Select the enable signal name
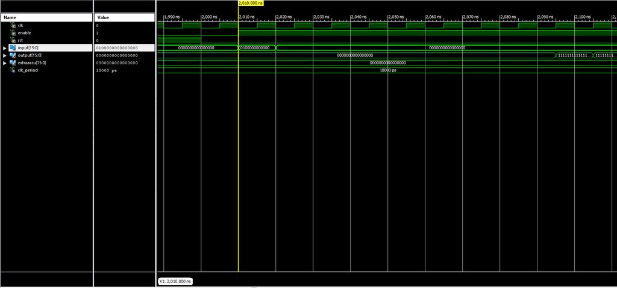This screenshot has height=288, width=617. pyautogui.click(x=24, y=33)
